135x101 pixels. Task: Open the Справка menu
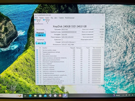coord(61,18)
